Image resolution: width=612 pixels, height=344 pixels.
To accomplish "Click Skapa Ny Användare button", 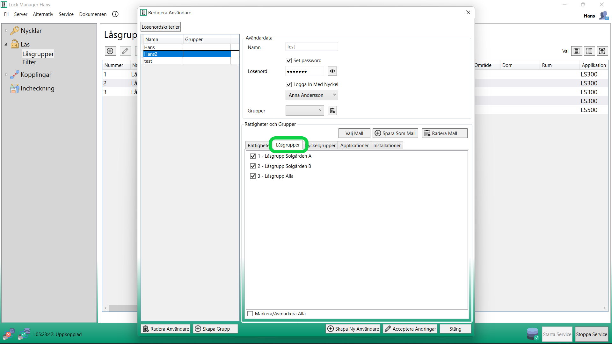I will [353, 329].
